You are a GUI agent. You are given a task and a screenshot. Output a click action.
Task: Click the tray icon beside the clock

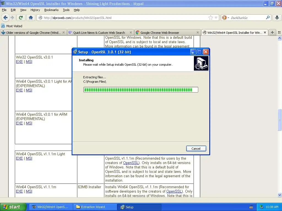261,207
